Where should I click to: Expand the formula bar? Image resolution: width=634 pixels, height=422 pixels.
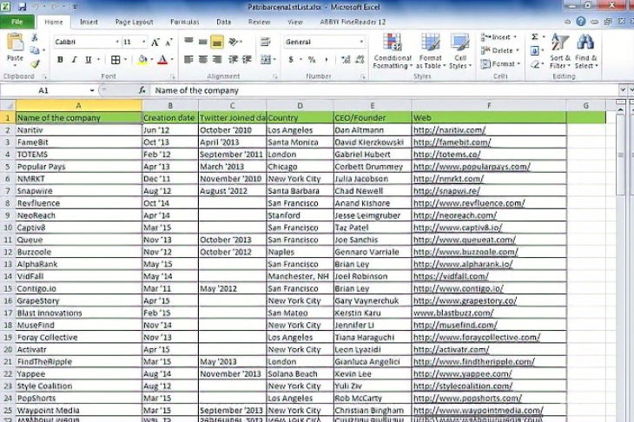[623, 89]
